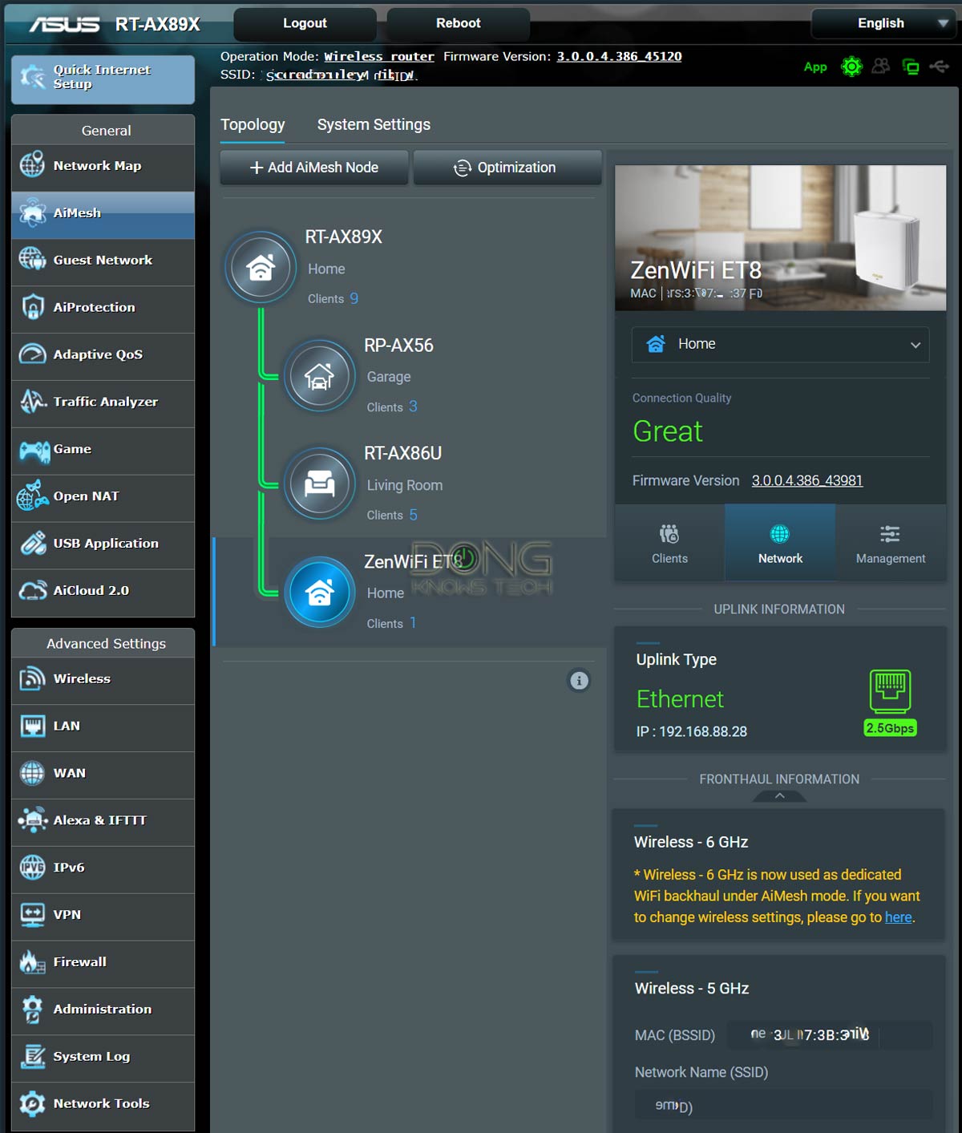
Task: Open the Clients tab for ZenWiFi ET8
Action: coord(669,544)
